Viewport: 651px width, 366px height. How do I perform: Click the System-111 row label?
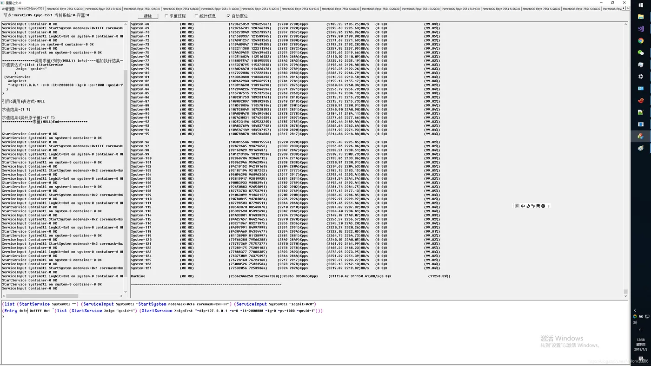(x=141, y=203)
